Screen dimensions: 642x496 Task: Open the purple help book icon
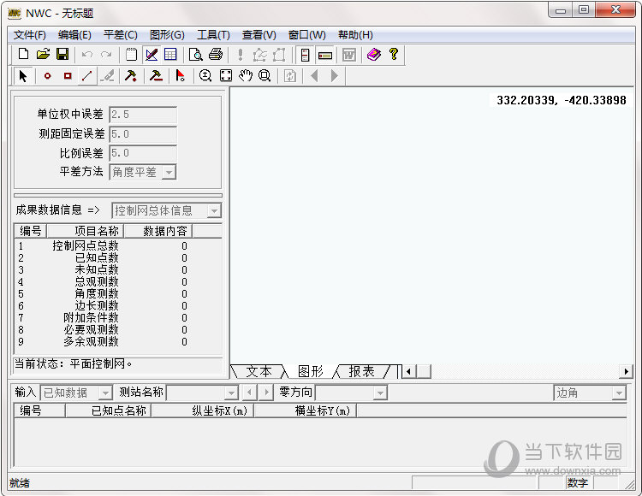(x=374, y=55)
